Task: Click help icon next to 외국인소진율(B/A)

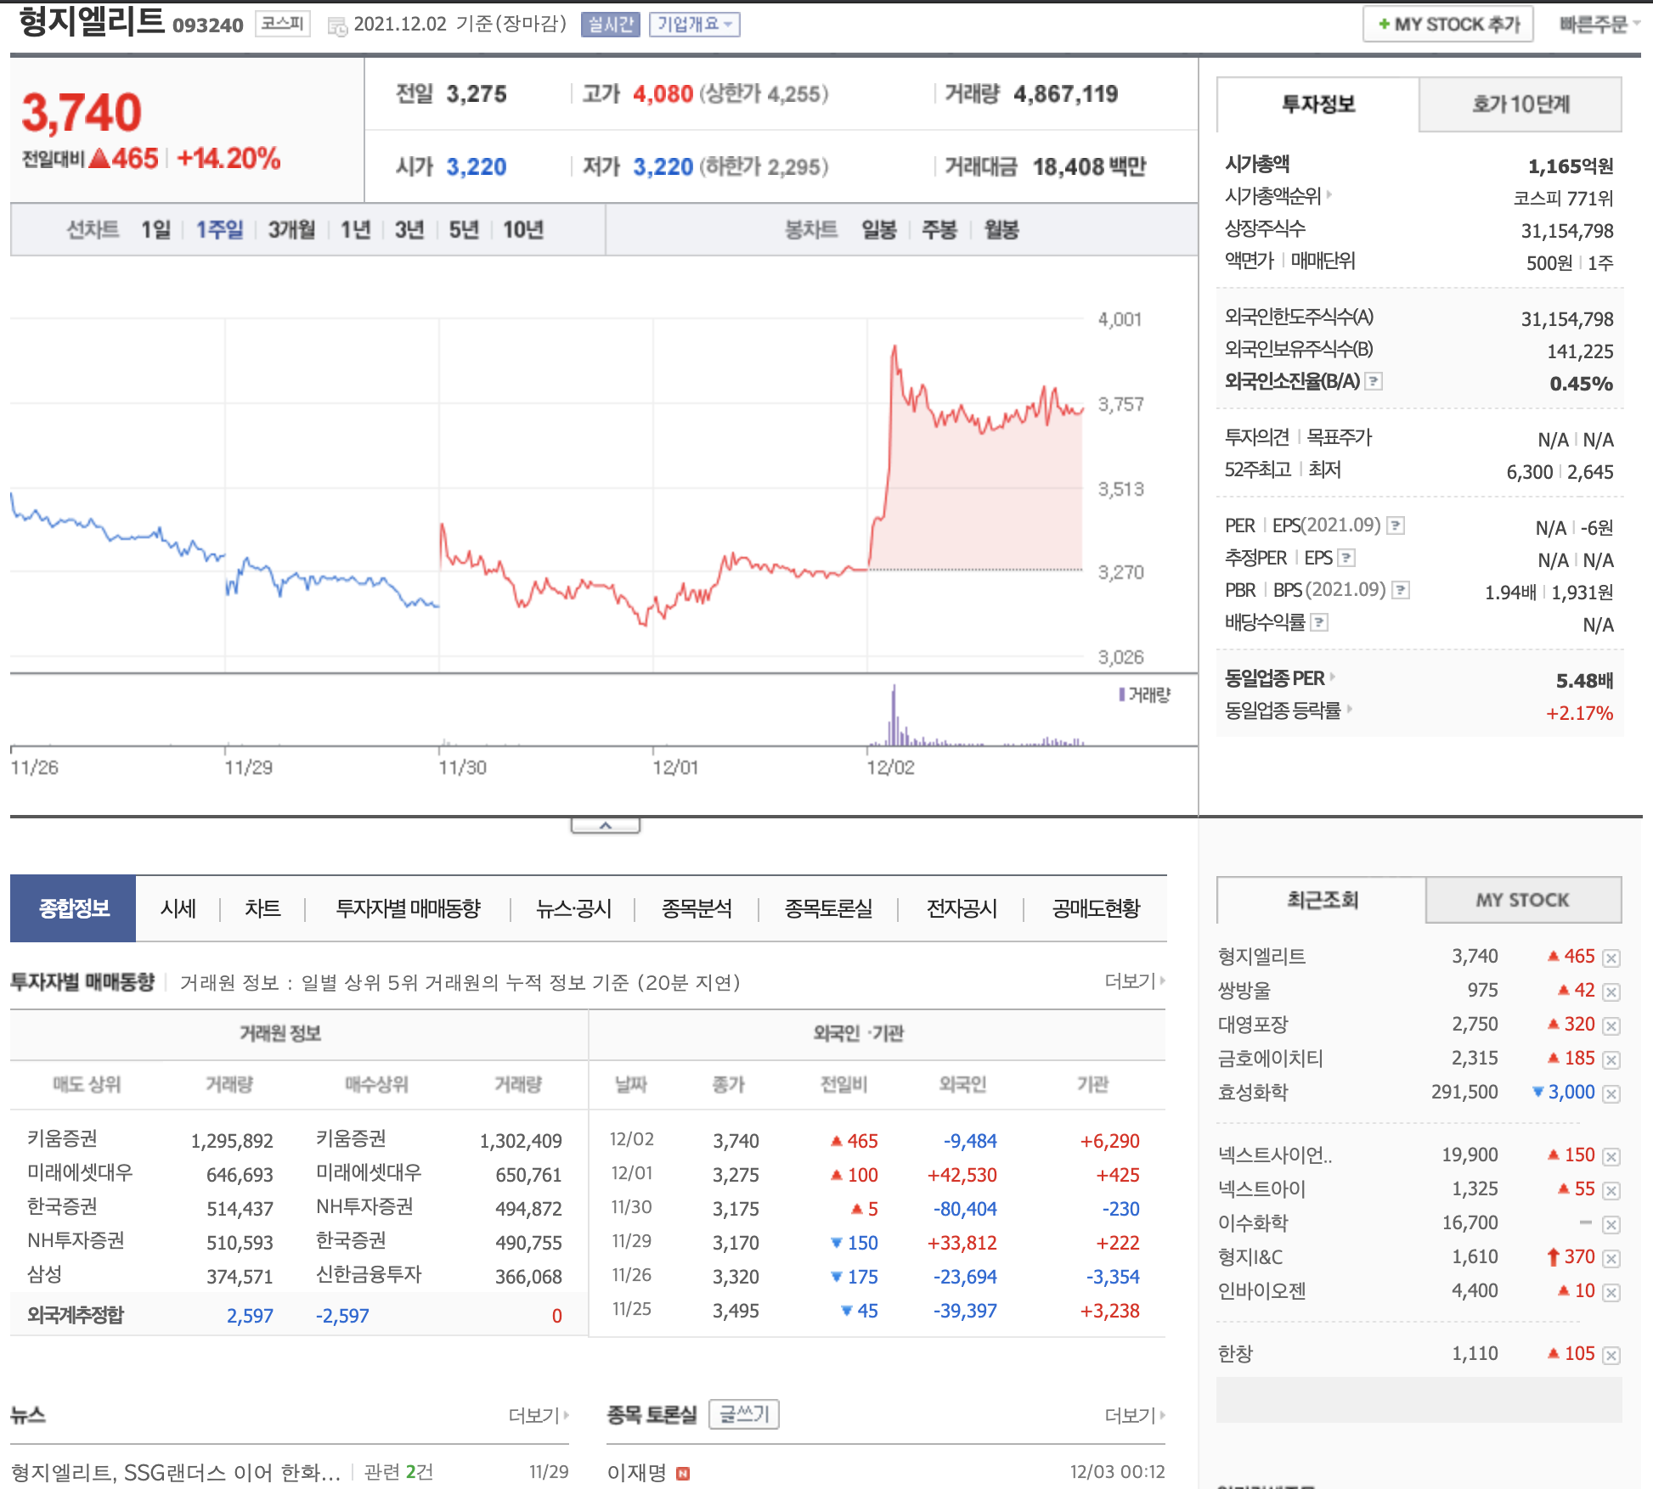Action: click(x=1374, y=382)
